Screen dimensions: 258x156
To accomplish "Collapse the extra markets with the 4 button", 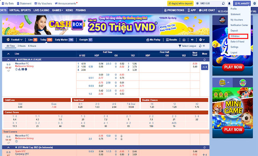I will click(x=204, y=67).
